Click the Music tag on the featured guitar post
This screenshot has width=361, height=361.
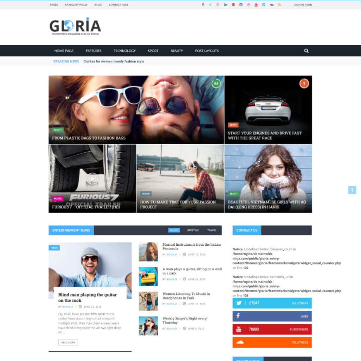[x=54, y=248]
